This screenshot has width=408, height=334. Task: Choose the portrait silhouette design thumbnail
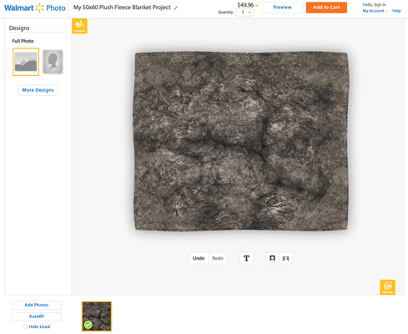[53, 62]
